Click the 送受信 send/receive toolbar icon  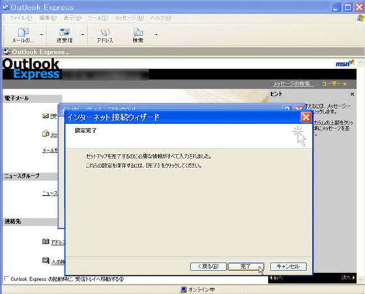tap(65, 35)
